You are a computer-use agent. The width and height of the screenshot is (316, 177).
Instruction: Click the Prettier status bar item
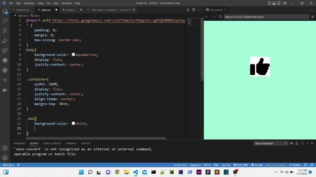click(x=295, y=165)
